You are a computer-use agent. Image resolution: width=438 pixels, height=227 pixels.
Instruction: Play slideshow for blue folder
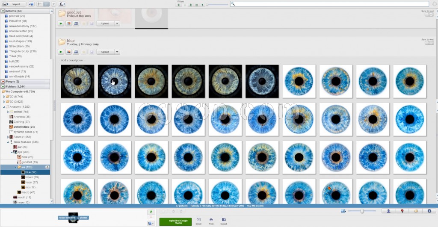click(x=61, y=52)
